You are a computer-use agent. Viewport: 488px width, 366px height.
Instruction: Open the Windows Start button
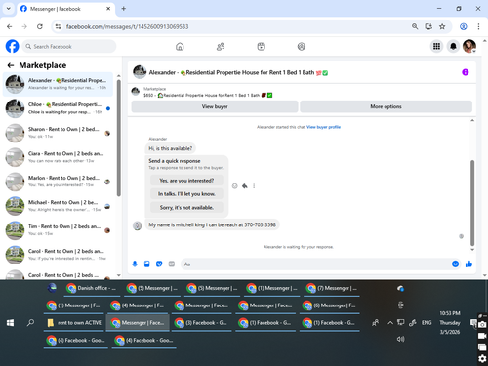(10, 323)
